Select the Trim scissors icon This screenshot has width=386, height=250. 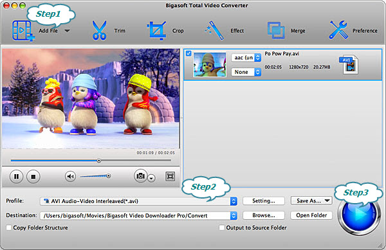pos(100,30)
